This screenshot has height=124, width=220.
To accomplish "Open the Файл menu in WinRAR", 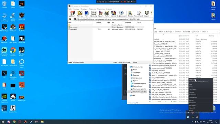I will coord(70,9).
